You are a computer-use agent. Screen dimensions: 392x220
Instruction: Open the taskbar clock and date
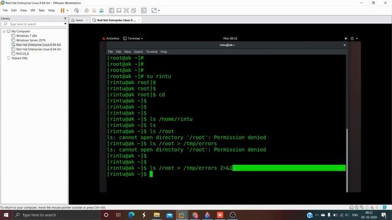pyautogui.click(x=369, y=215)
